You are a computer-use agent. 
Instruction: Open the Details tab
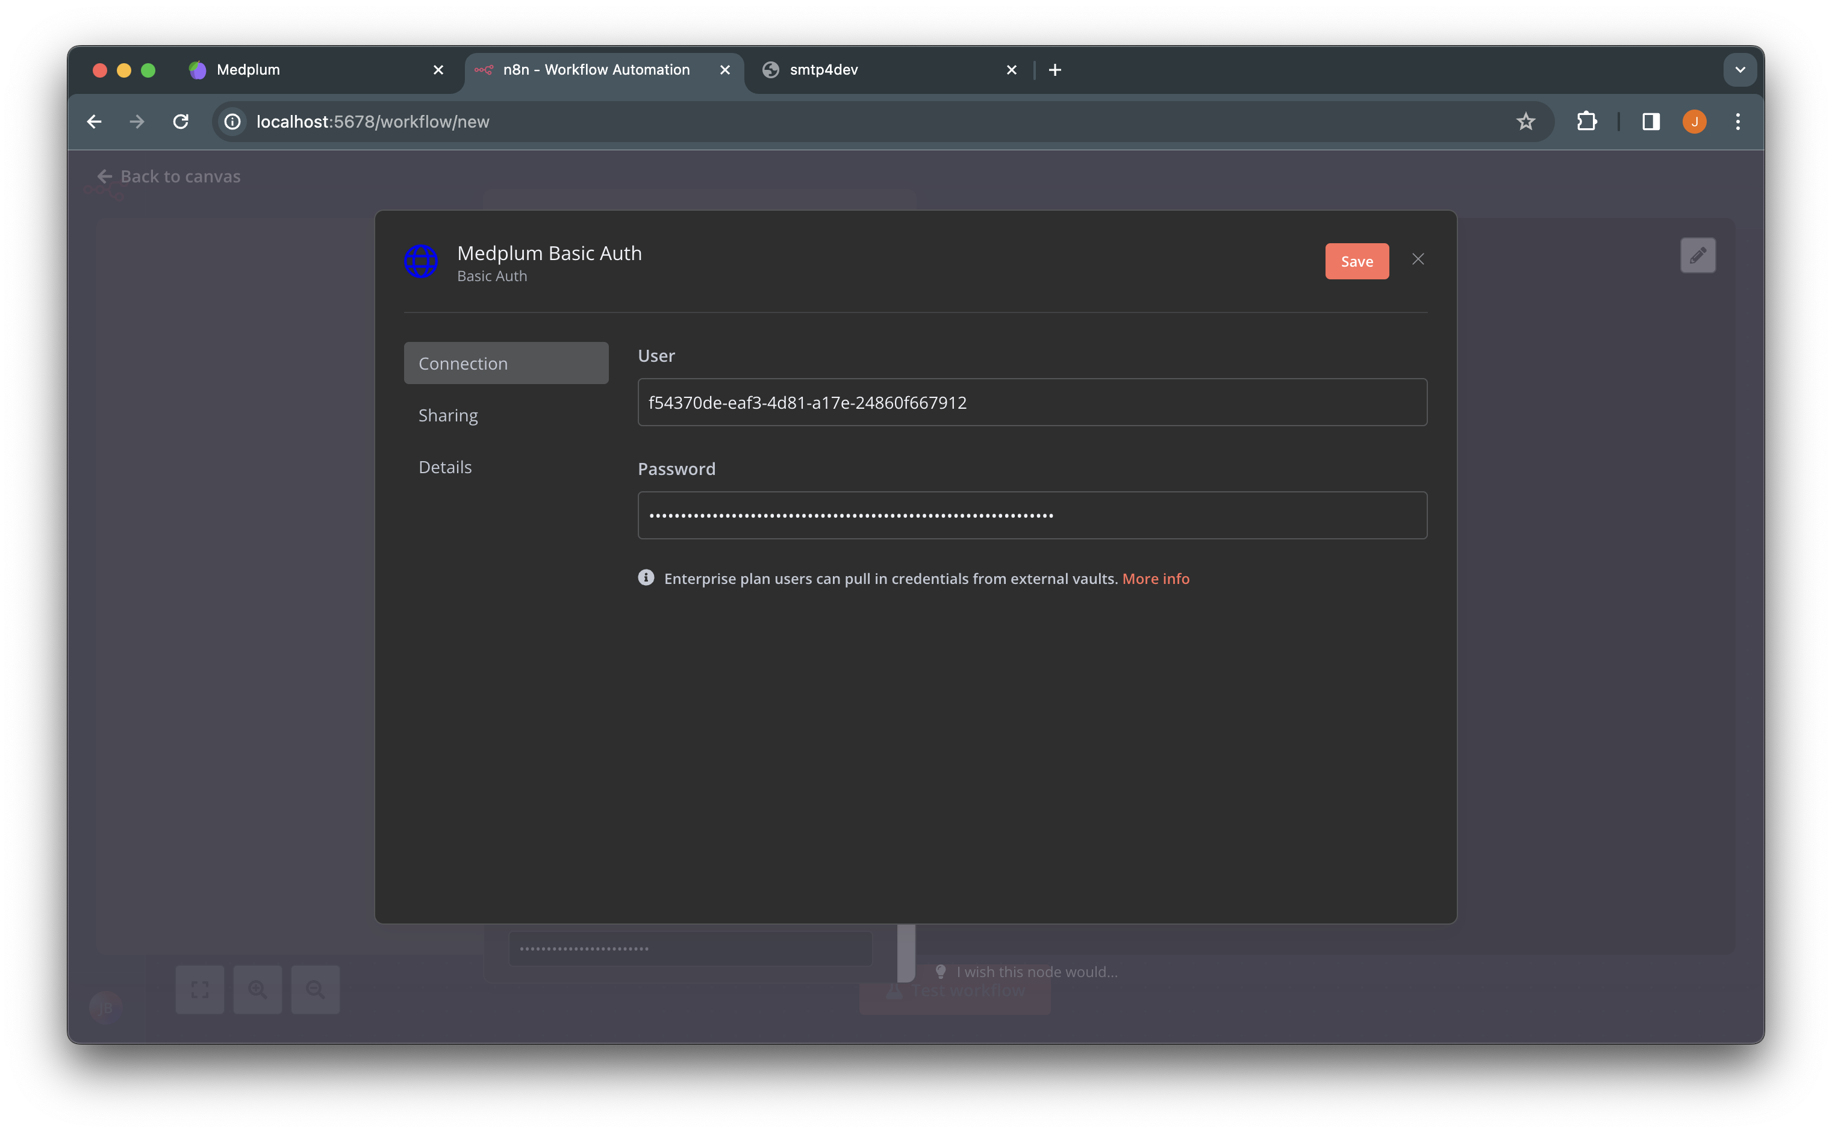(444, 467)
